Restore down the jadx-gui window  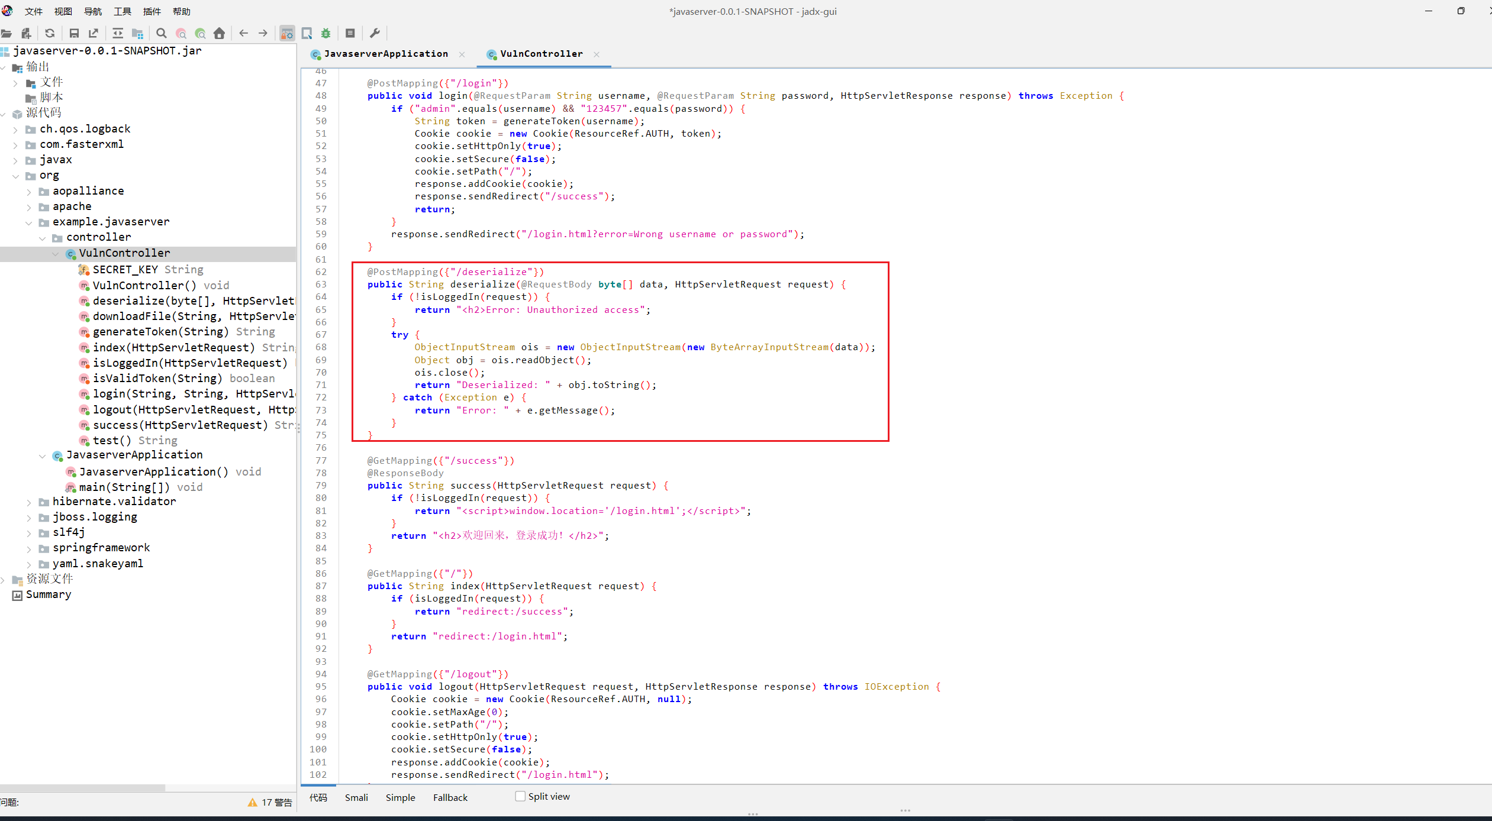click(x=1461, y=11)
